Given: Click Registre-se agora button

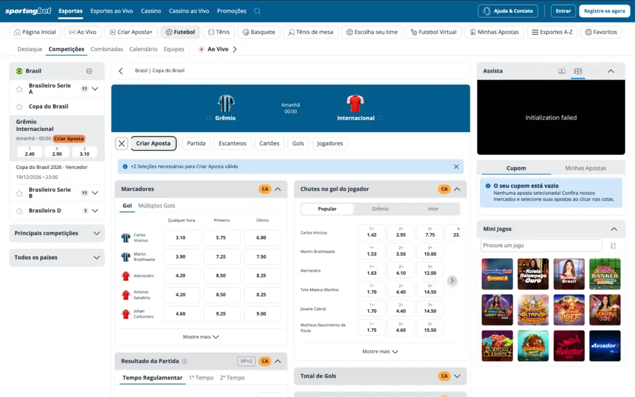Looking at the screenshot, I should click(604, 11).
